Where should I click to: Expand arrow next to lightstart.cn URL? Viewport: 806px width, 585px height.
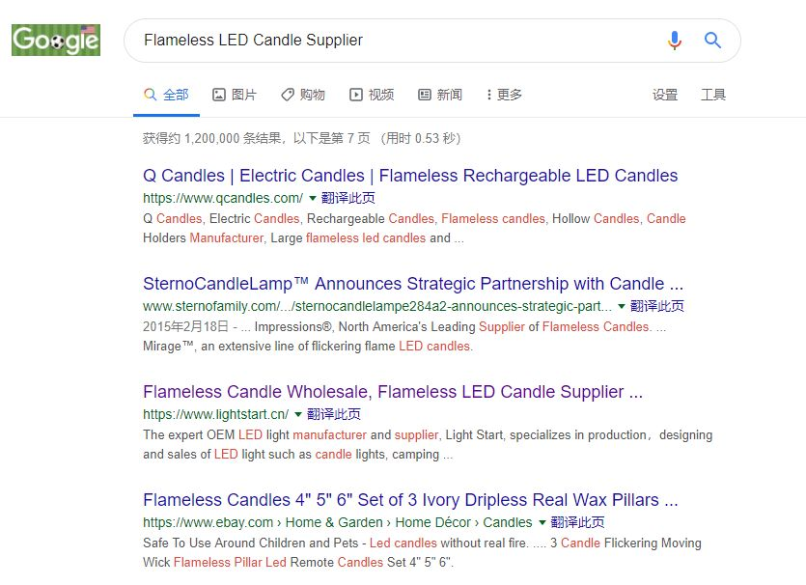click(x=298, y=414)
